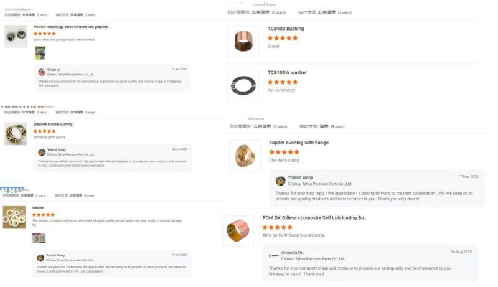This screenshot has width=498, height=287.
Task: Click the Amanda Du company logo avatar
Action: click(x=274, y=256)
